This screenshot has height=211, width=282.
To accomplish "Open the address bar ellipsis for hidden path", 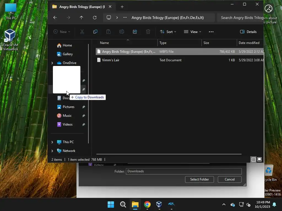I will coord(125,17).
